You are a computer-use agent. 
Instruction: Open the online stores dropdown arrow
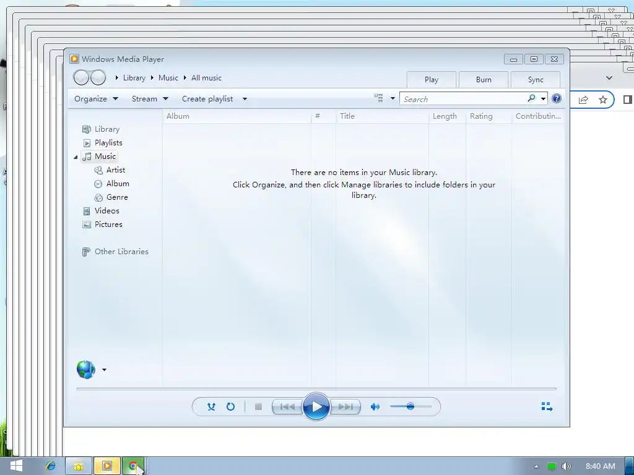104,370
